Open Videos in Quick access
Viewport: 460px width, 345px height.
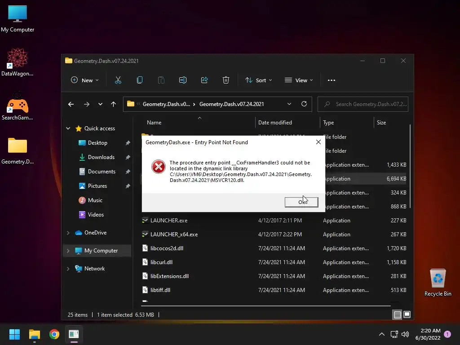pos(96,215)
